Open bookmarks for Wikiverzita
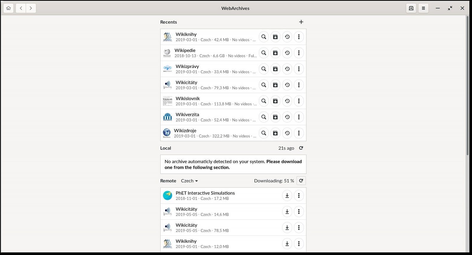Image resolution: width=472 pixels, height=255 pixels. [275, 117]
